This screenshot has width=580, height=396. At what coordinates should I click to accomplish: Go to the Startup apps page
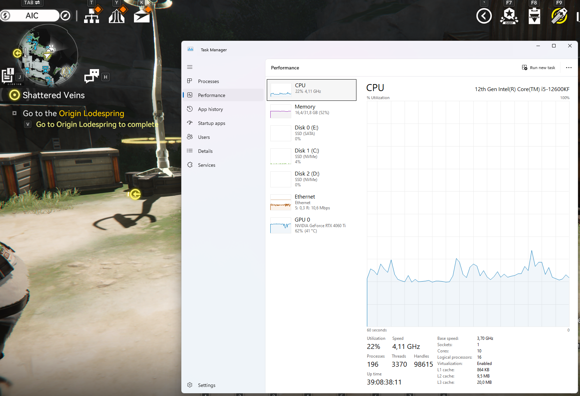click(x=223, y=123)
